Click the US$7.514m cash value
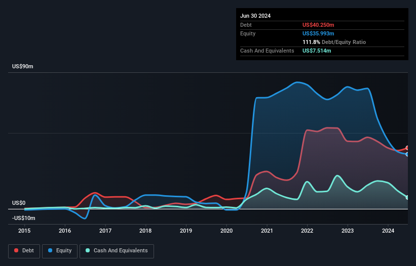416x266 pixels. coord(317,51)
